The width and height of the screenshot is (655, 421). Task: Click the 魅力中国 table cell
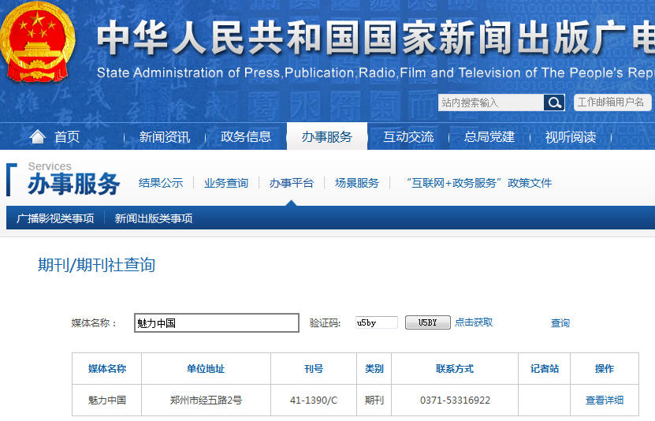[x=107, y=401]
